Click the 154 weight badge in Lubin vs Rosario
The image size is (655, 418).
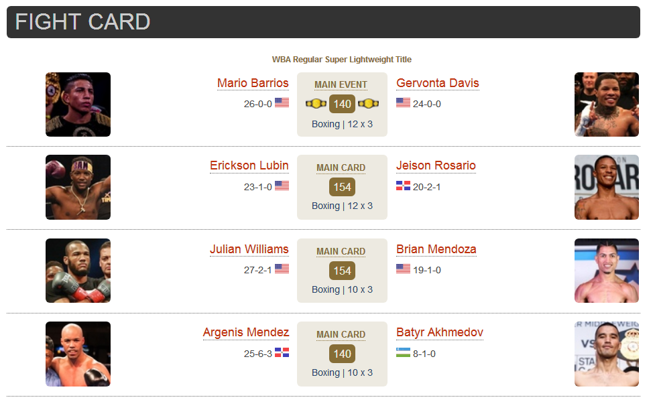pos(342,187)
